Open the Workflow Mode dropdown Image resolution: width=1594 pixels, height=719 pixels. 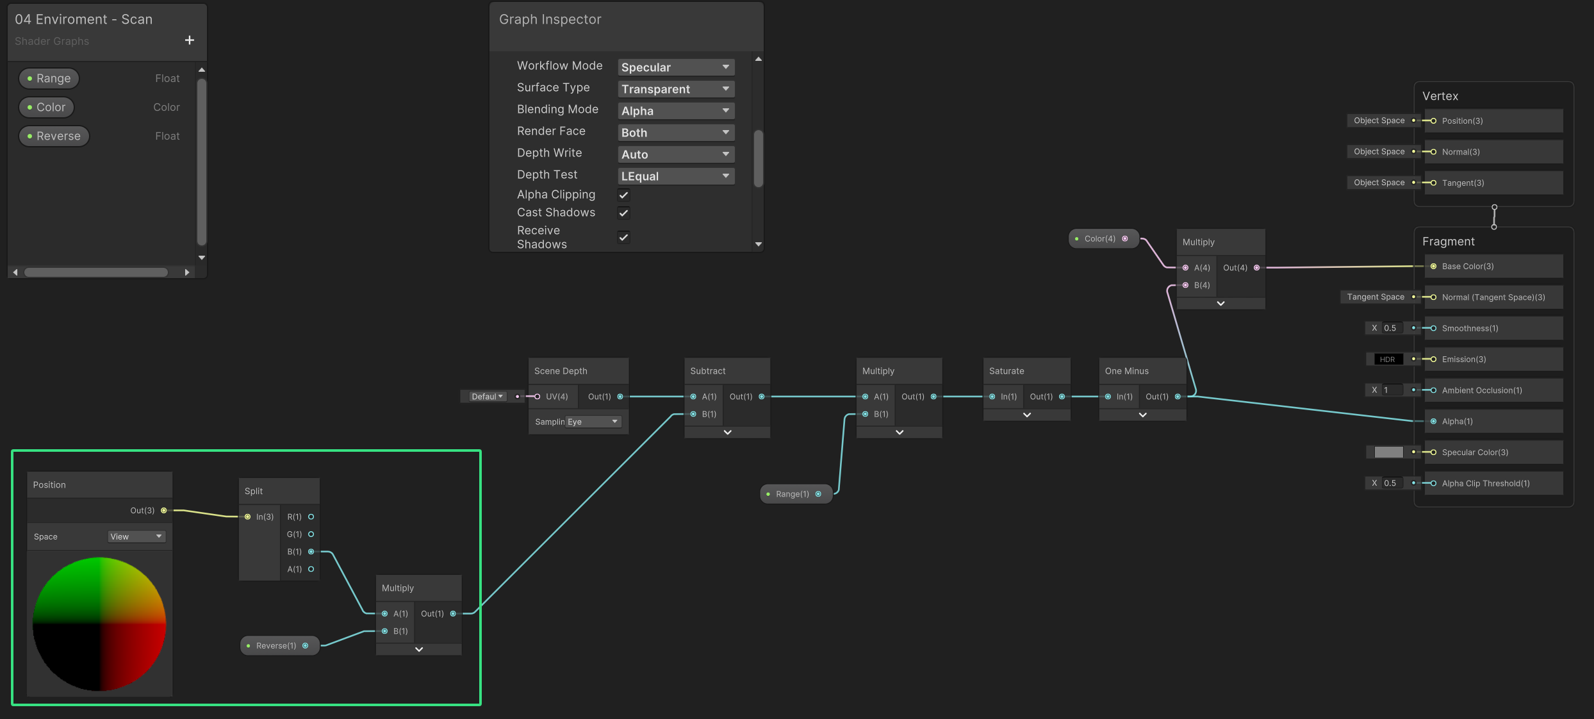point(675,67)
